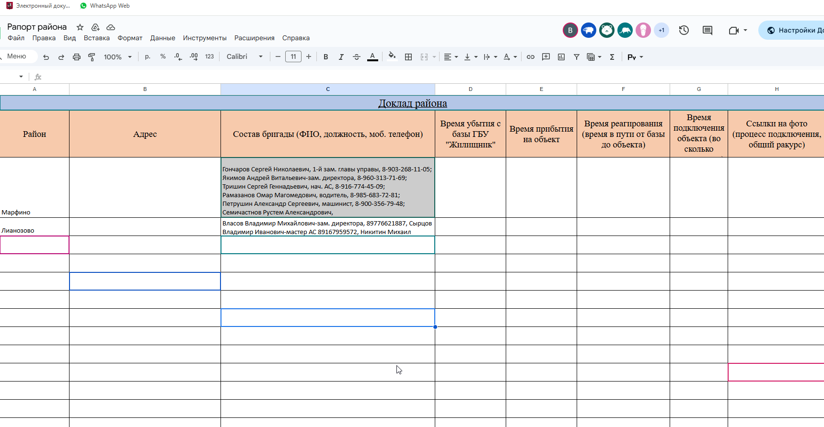Show all comments via speech bubble icon
The width and height of the screenshot is (824, 427).
708,30
